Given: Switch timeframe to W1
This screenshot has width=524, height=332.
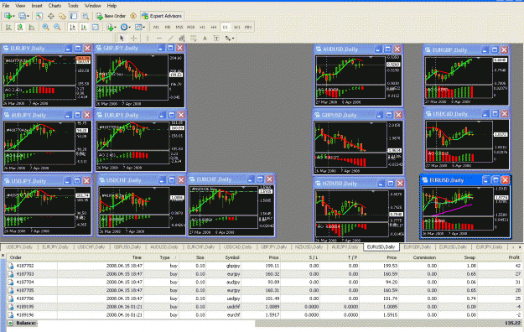Looking at the screenshot, I should click(237, 28).
